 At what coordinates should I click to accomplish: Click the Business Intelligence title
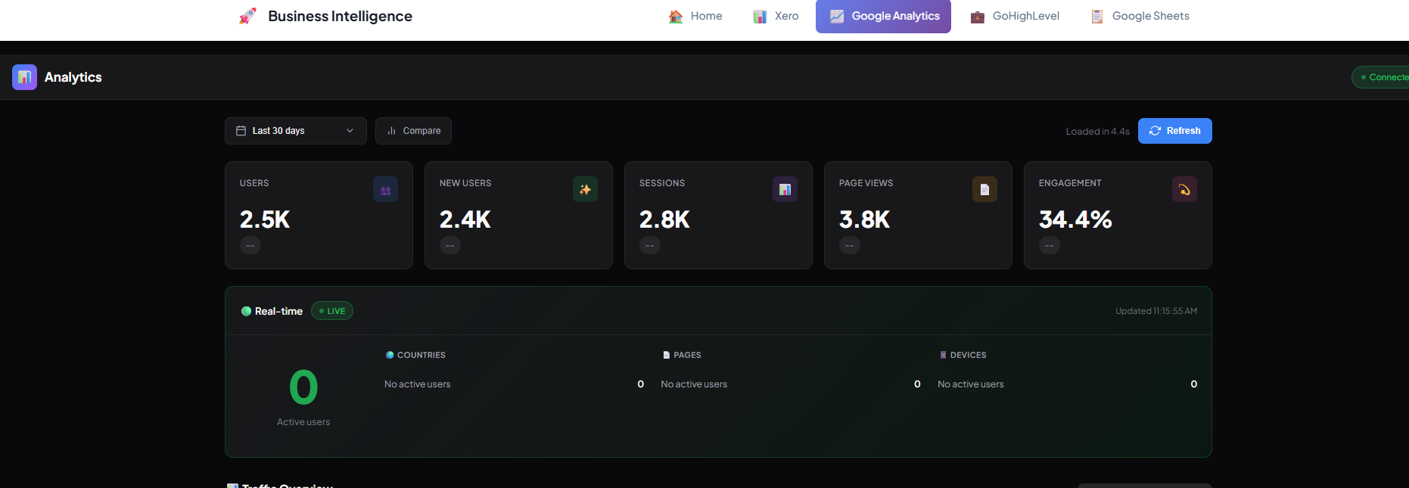click(x=340, y=16)
